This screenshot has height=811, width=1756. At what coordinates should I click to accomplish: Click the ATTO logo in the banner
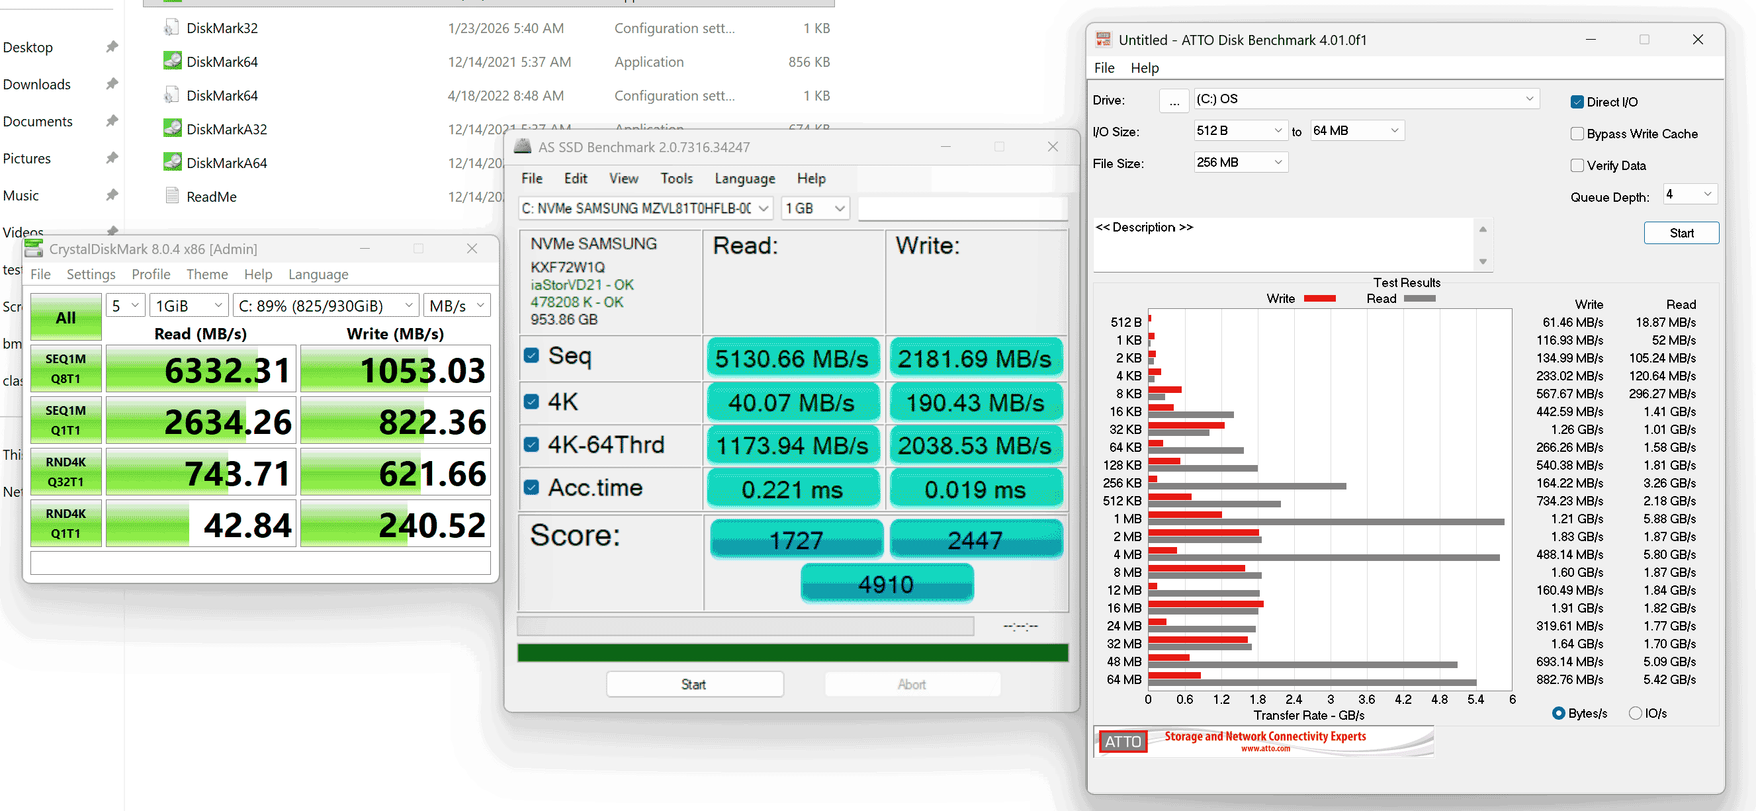coord(1122,742)
